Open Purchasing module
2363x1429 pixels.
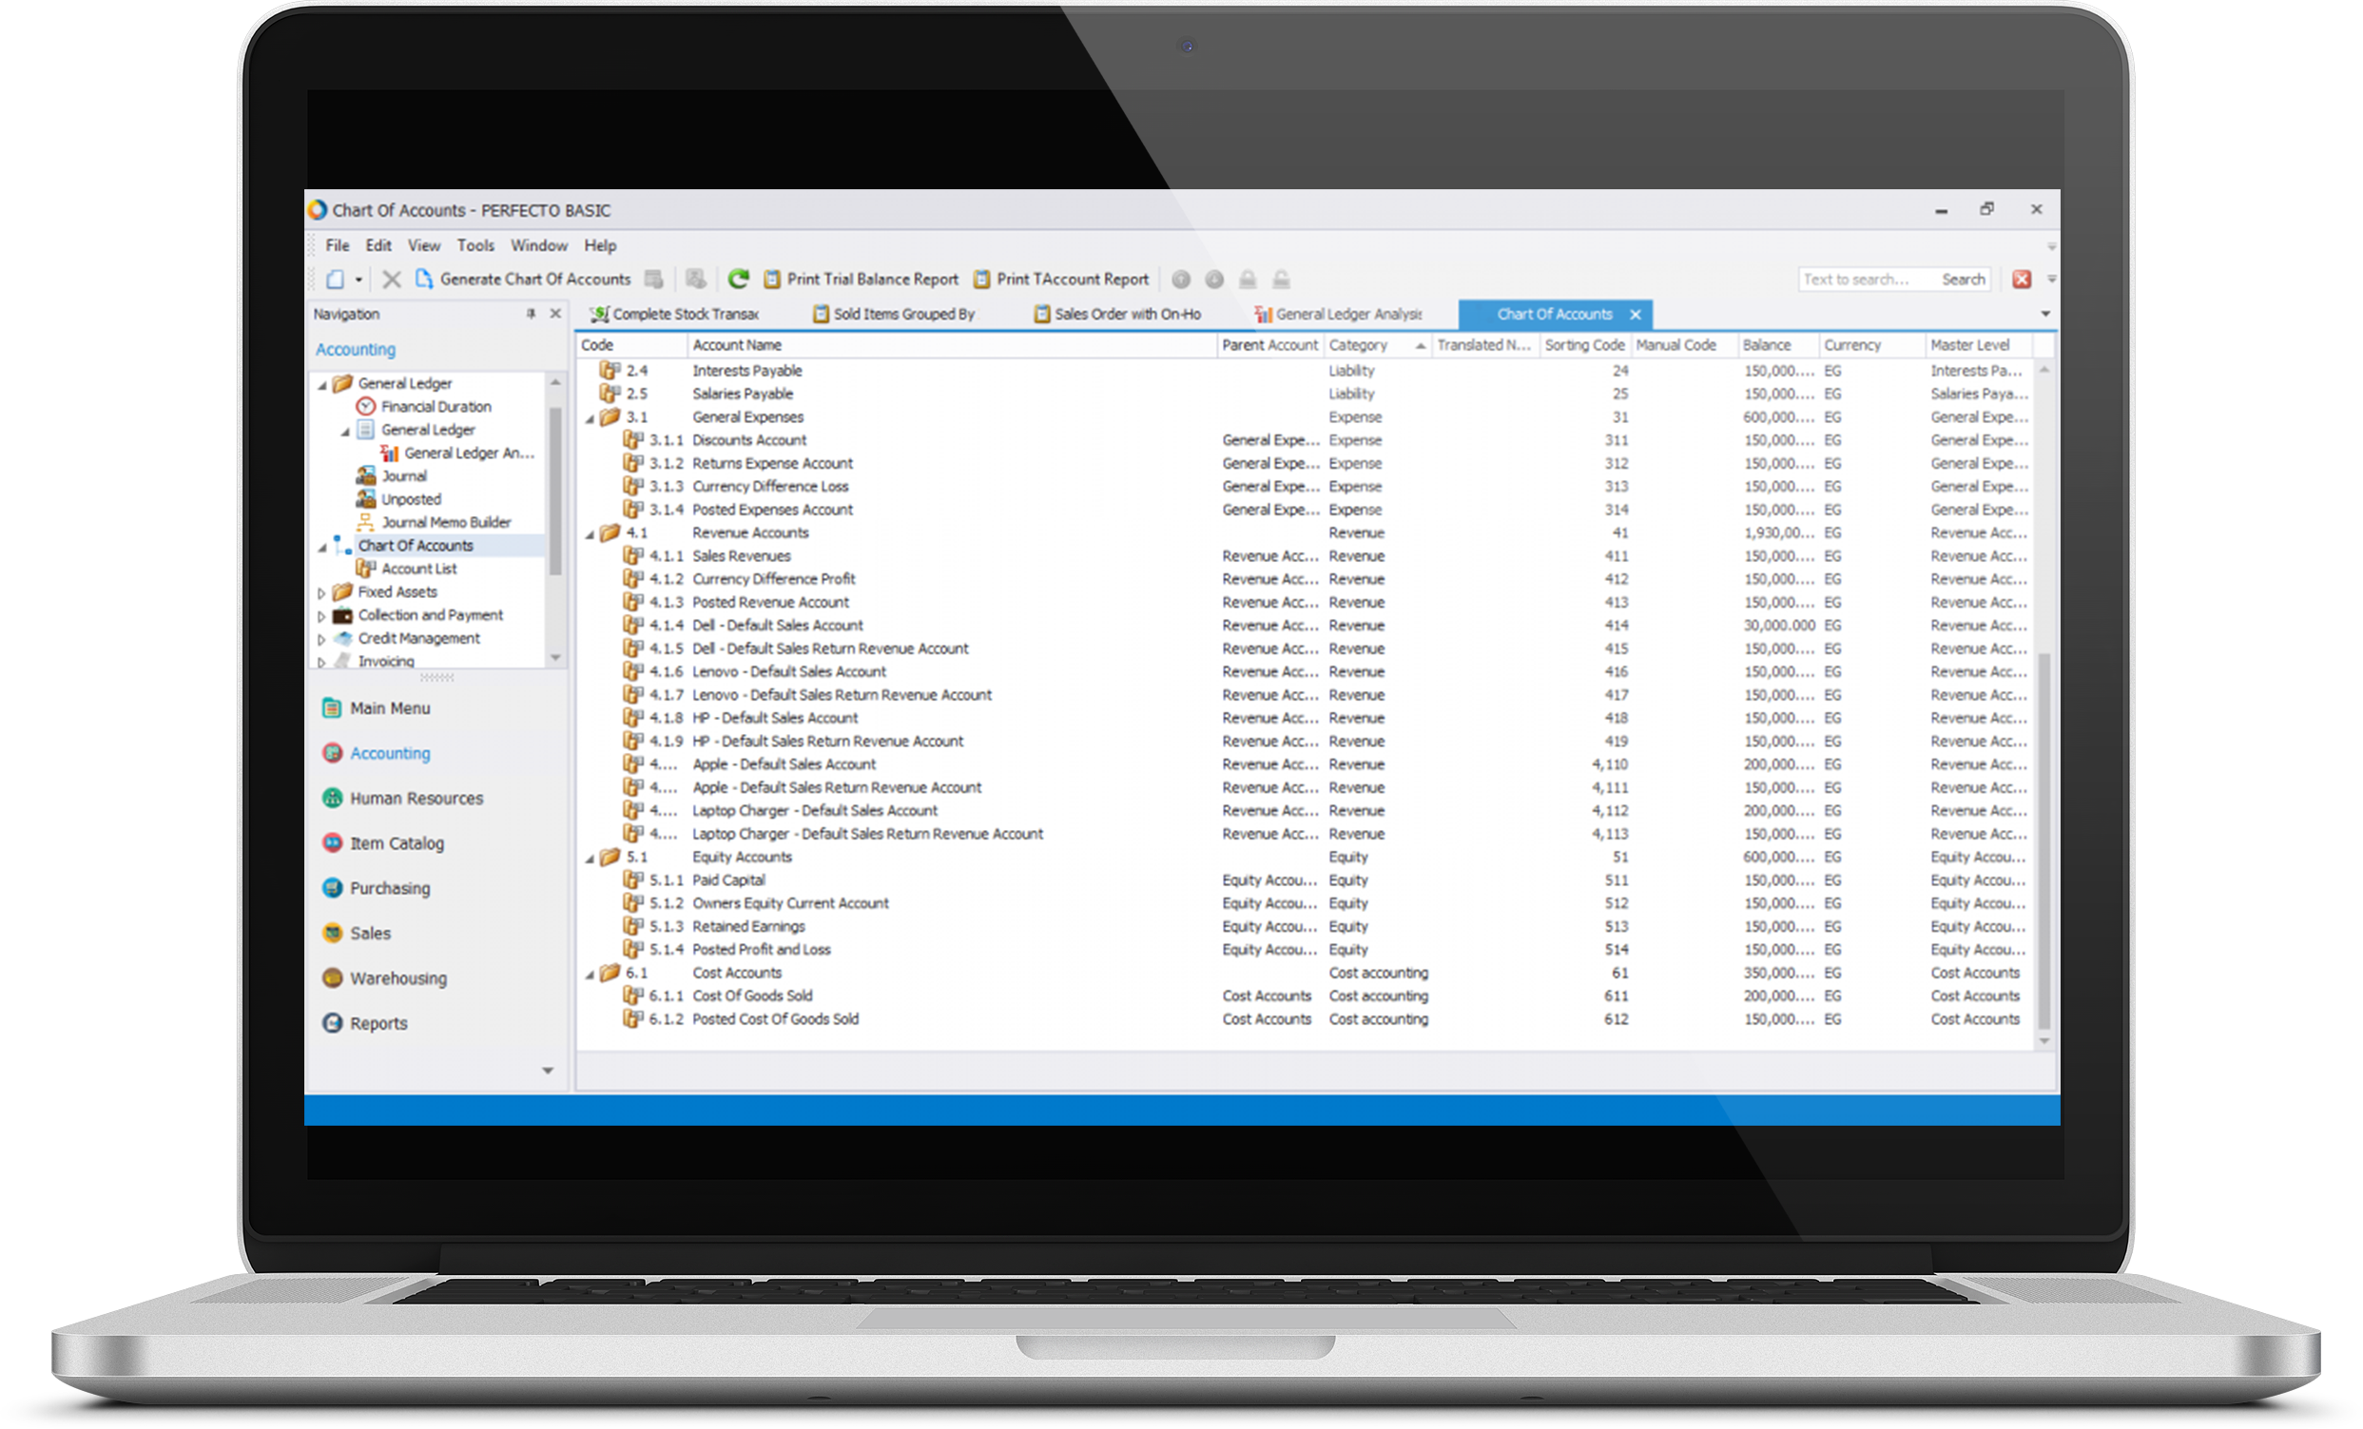[389, 888]
